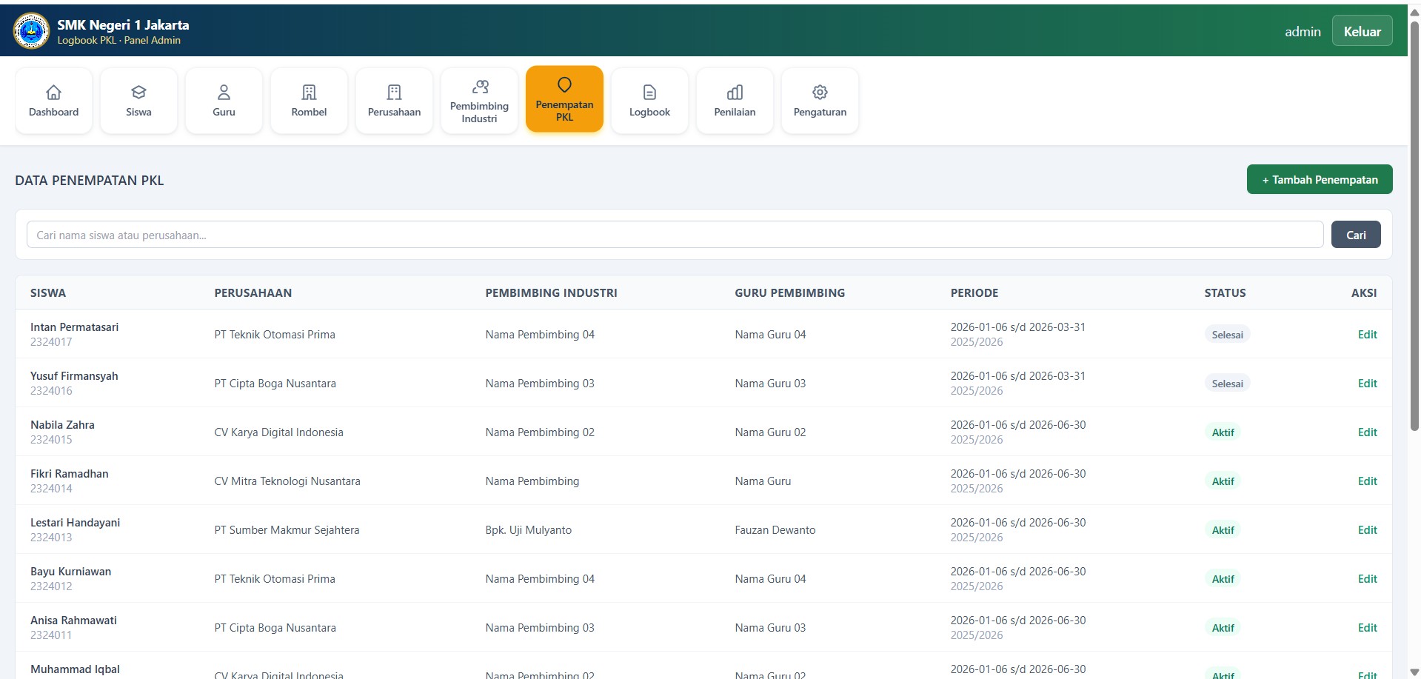Select student name Nabila Zahra

click(62, 424)
